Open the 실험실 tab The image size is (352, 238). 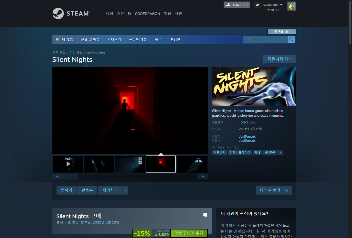click(175, 39)
